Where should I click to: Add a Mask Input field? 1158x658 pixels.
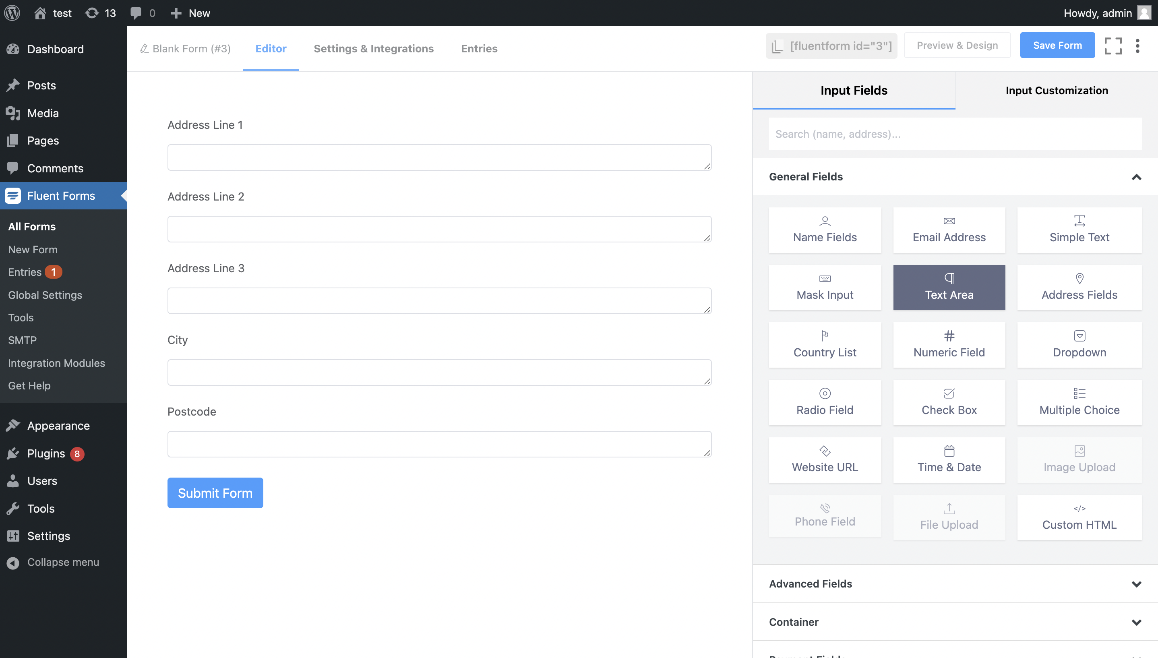(825, 288)
